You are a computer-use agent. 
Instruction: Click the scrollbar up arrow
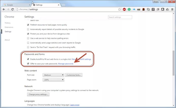(x=174, y=13)
